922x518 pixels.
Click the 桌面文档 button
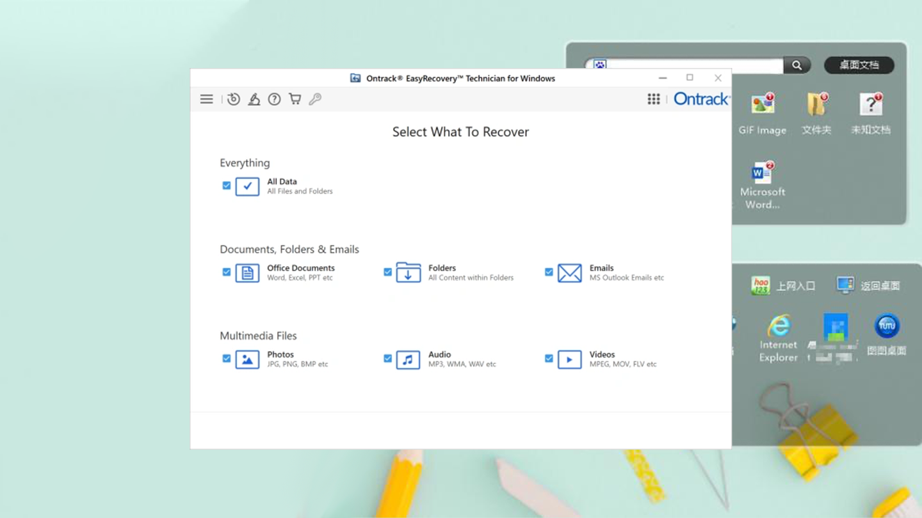859,65
